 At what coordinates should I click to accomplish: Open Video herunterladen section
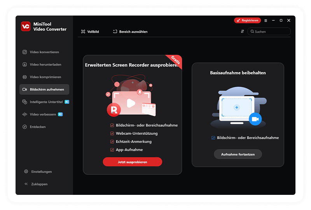click(44, 65)
